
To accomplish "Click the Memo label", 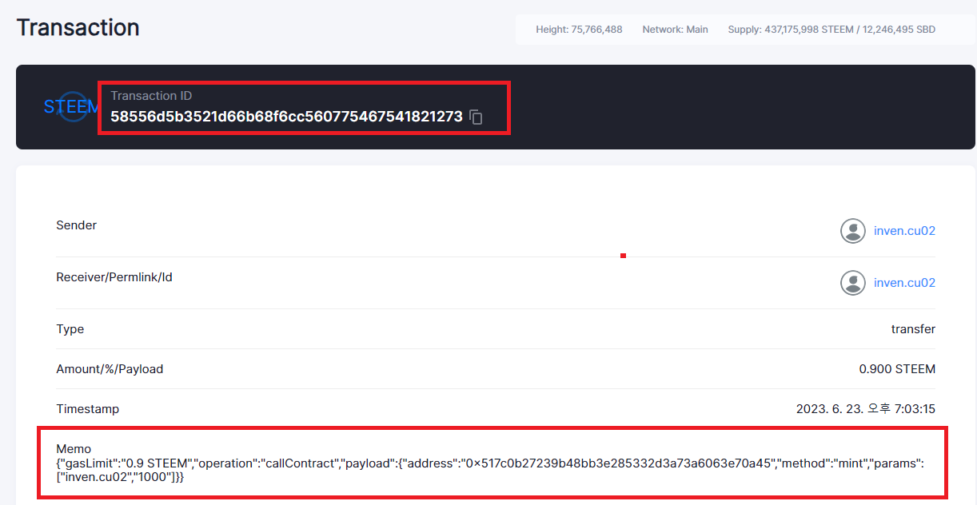I will [74, 449].
